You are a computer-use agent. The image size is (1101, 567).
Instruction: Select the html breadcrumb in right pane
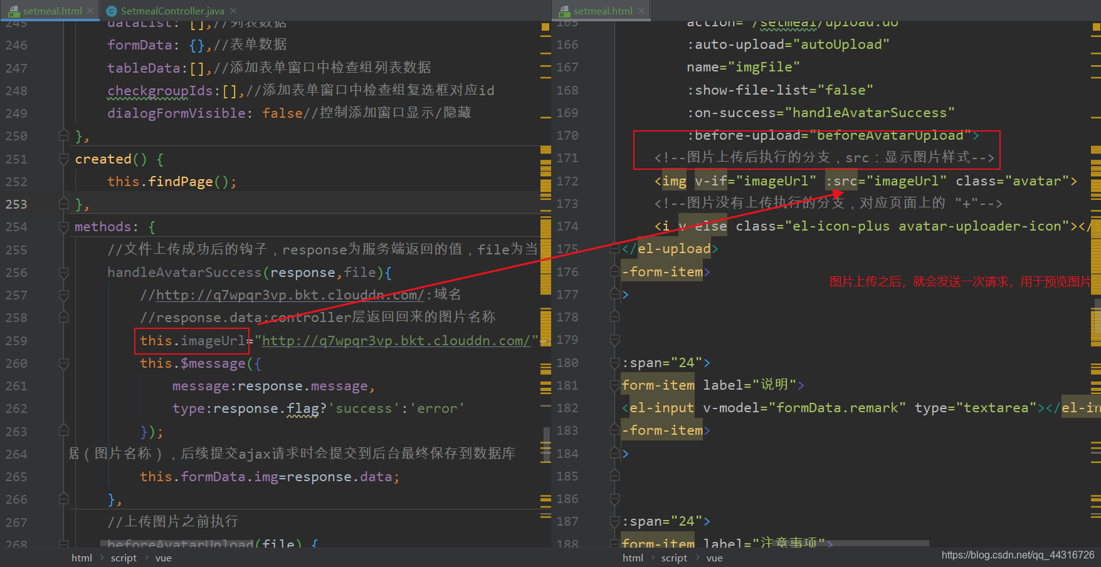click(633, 558)
